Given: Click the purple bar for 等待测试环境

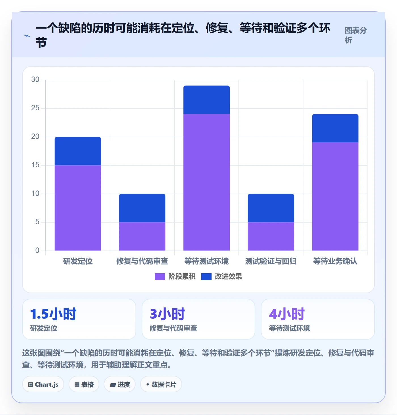Looking at the screenshot, I should coord(206,182).
